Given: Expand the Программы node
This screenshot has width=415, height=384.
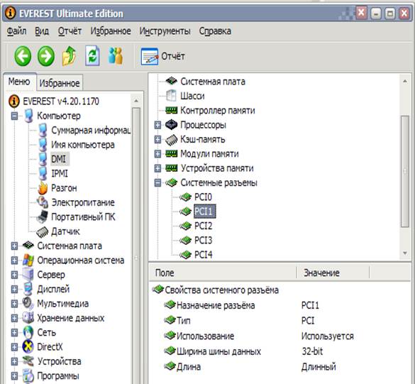Looking at the screenshot, I should pos(15,375).
